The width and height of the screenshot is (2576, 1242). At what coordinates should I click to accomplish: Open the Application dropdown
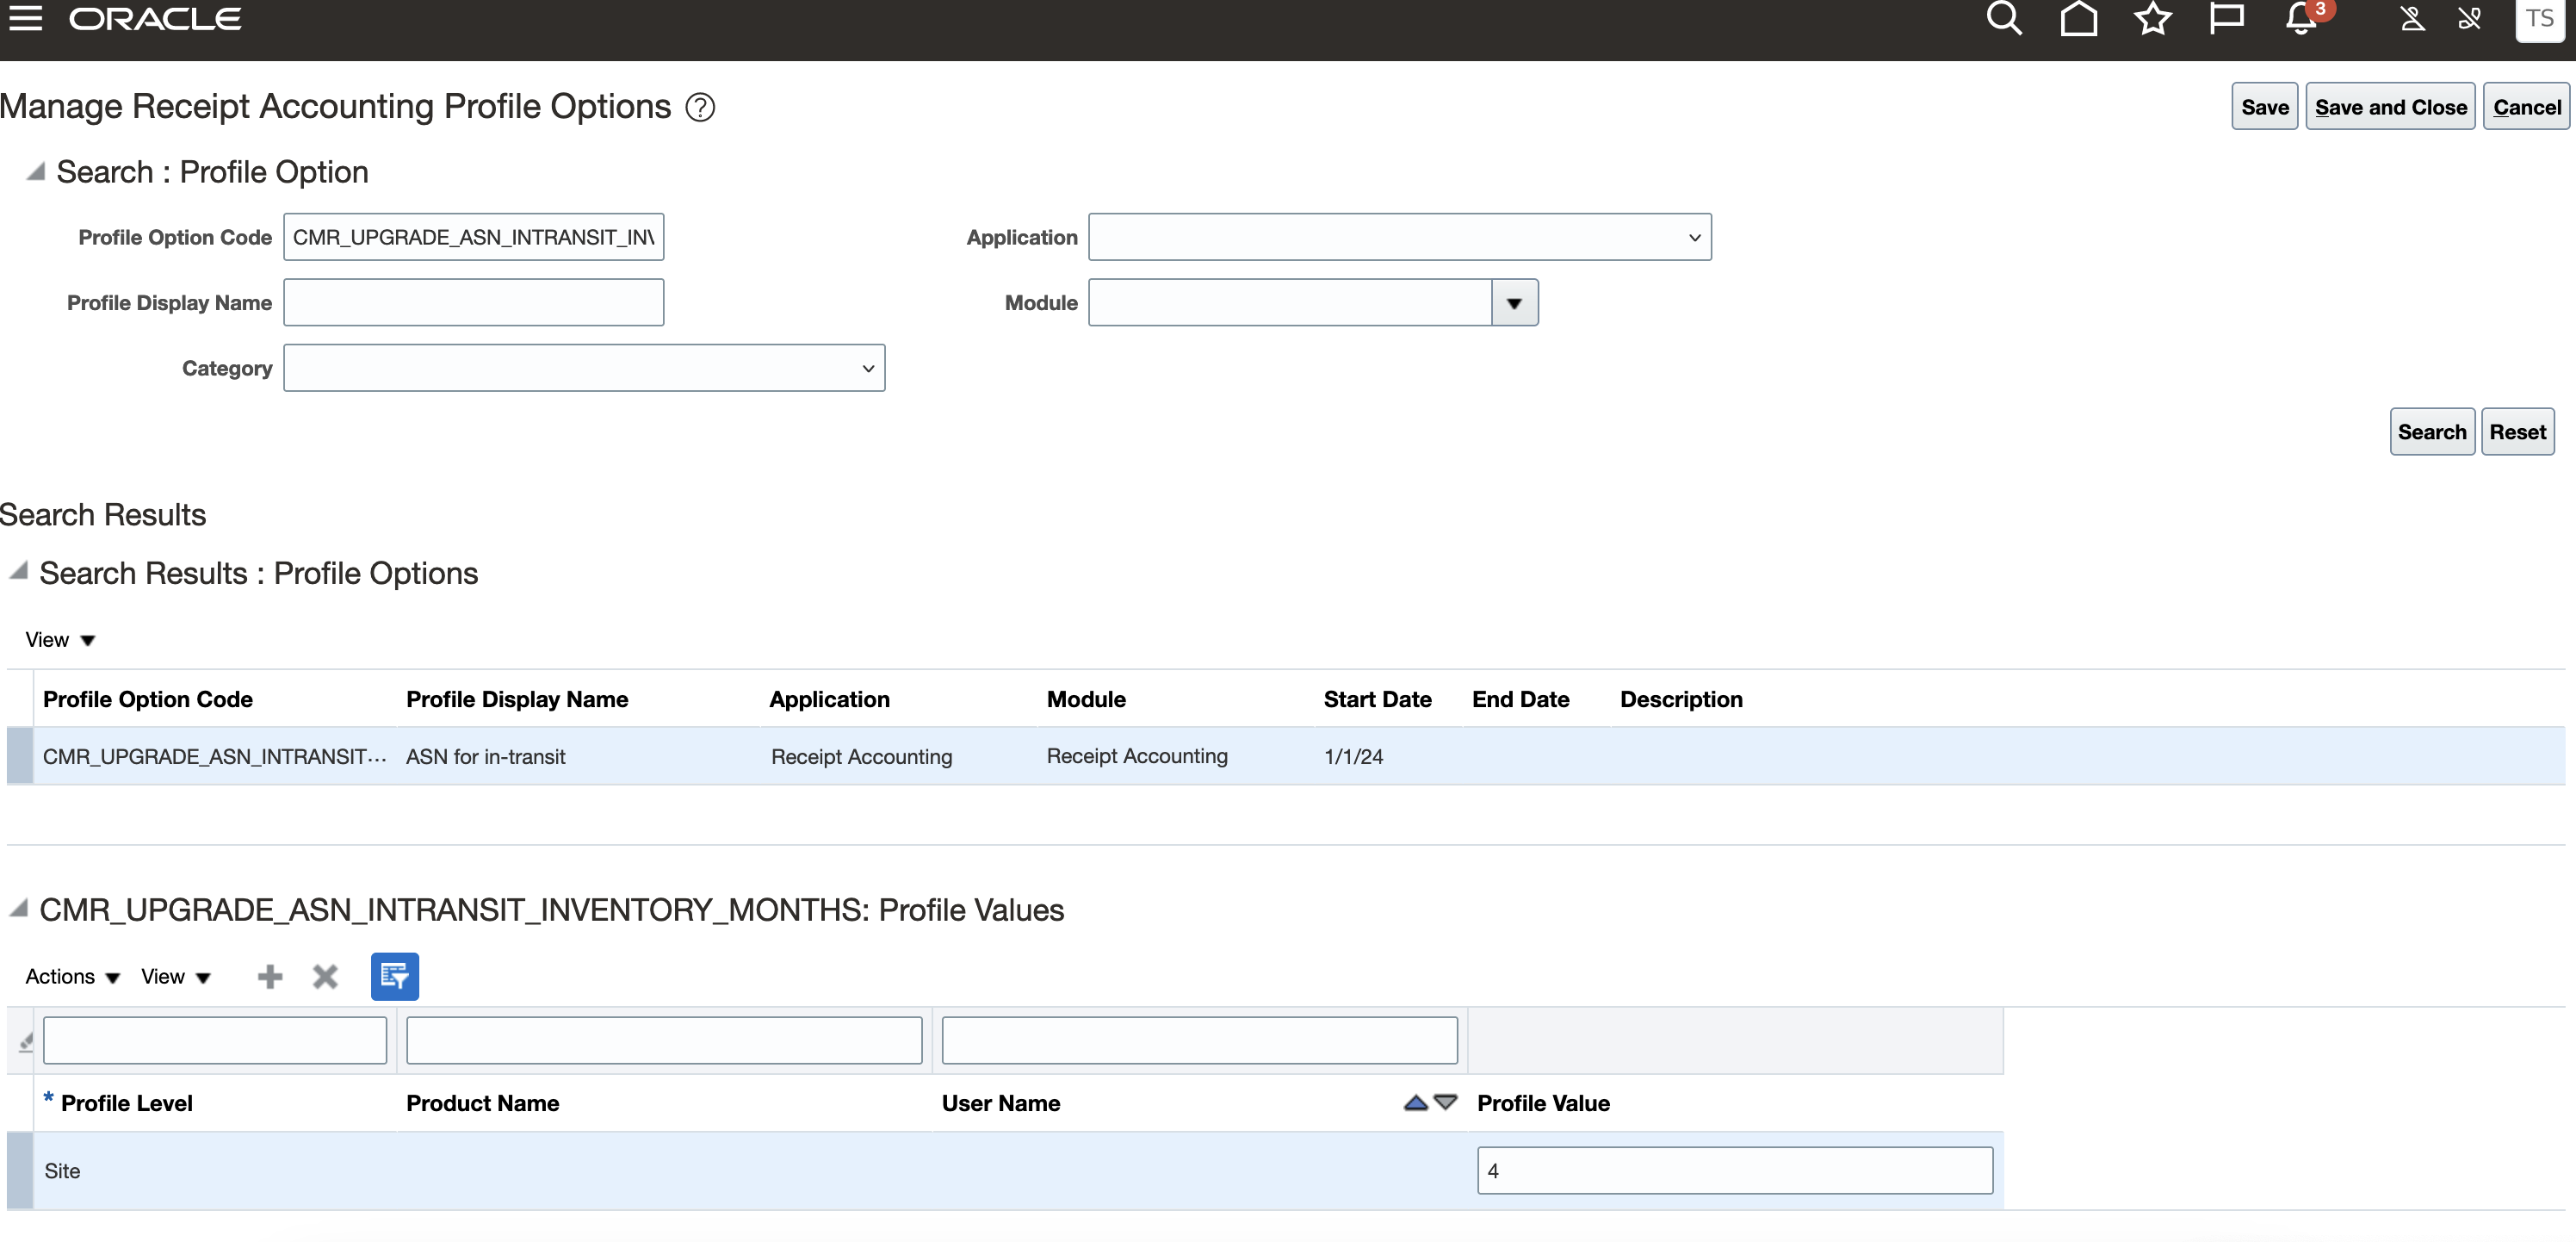click(x=1399, y=237)
